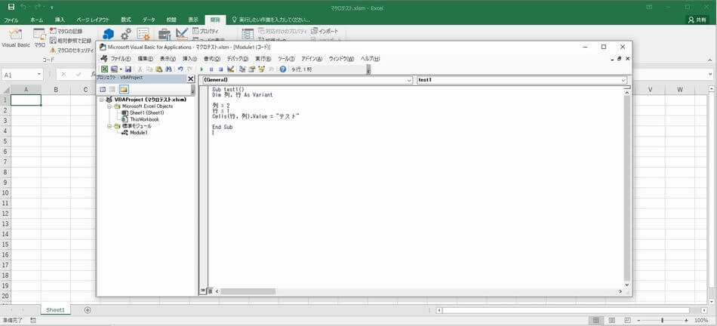Click the Excel zoom slider handle
Image resolution: width=717 pixels, height=326 pixels.
click(x=662, y=321)
